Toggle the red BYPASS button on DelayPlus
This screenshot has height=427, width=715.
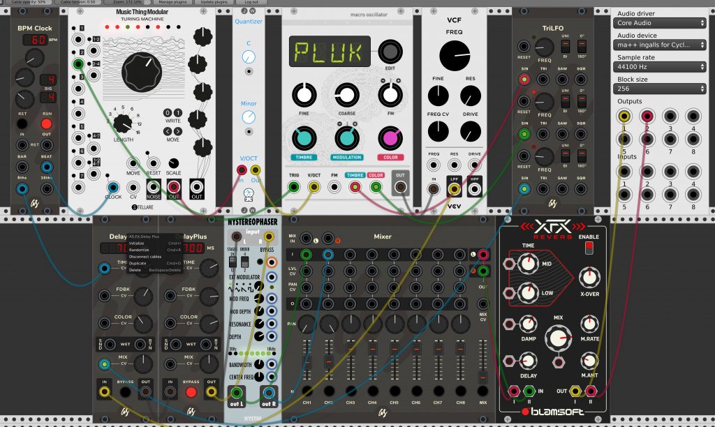point(191,392)
